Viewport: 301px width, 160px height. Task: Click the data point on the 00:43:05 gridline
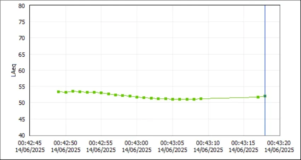173,99
